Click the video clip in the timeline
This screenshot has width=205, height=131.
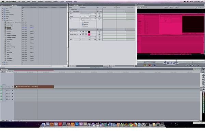click(x=34, y=87)
